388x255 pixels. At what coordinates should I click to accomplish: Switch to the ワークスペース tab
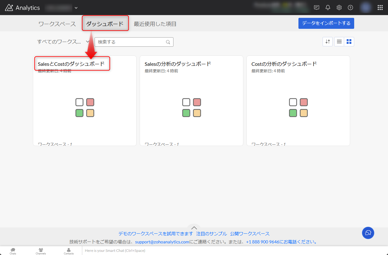(x=57, y=24)
